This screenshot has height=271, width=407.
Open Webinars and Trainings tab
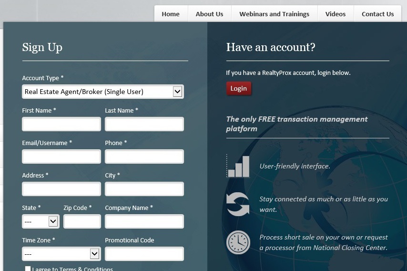tap(275, 14)
